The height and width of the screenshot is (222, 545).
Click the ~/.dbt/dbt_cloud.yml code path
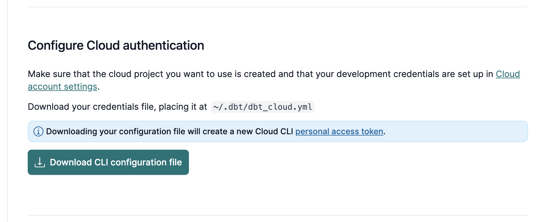coord(262,107)
